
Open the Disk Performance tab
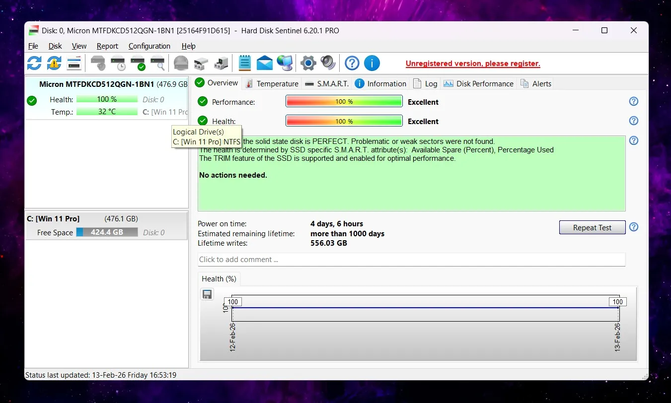[x=479, y=83]
